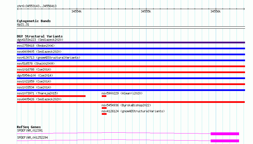Open variant nsv1021859 (Coe2014) label
Screen dimensions: 253x144
tap(34, 81)
